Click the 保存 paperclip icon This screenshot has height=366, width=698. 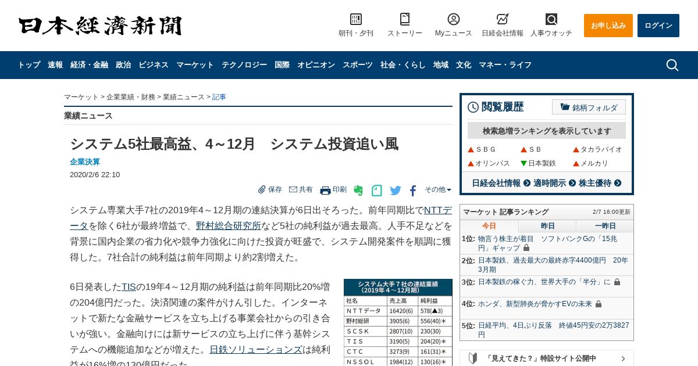[x=262, y=189]
